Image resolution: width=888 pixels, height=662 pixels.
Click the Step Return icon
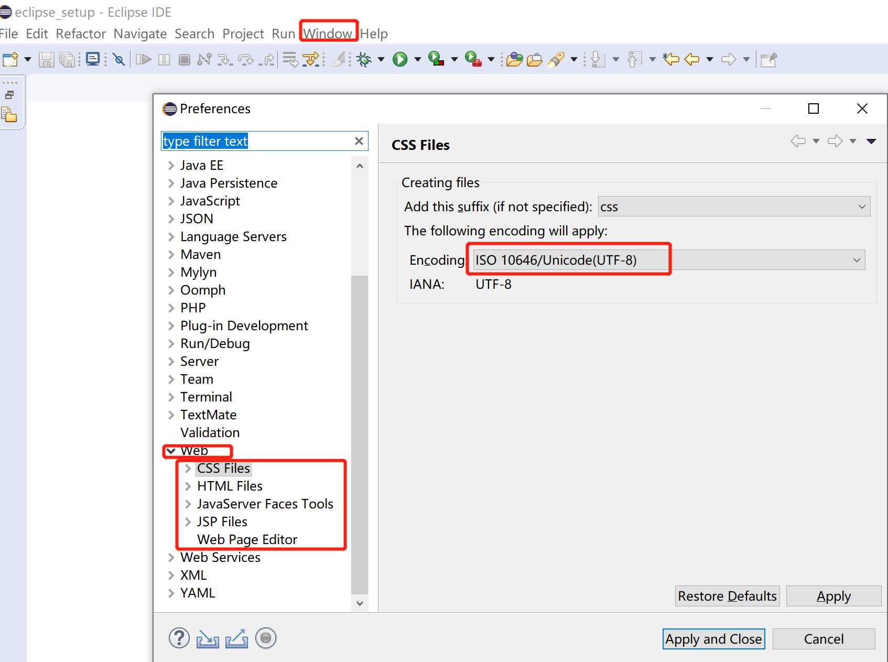pos(267,59)
